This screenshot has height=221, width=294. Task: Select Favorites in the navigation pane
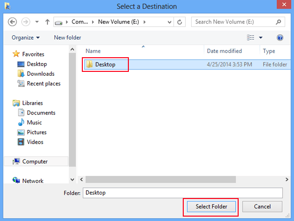[33, 54]
